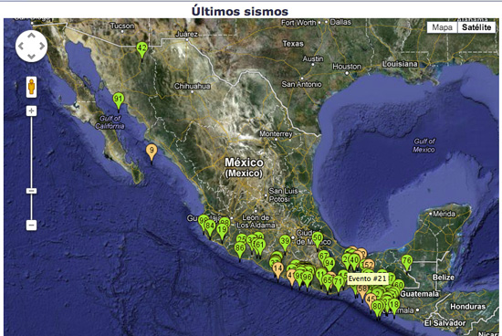
Task: Pan the map left using the arrow control
Action: [x=21, y=47]
